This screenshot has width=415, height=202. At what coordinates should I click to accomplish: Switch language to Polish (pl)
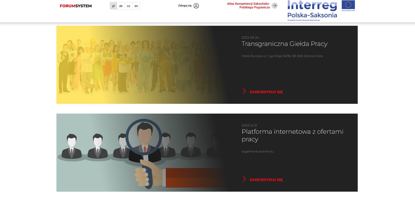pos(113,6)
